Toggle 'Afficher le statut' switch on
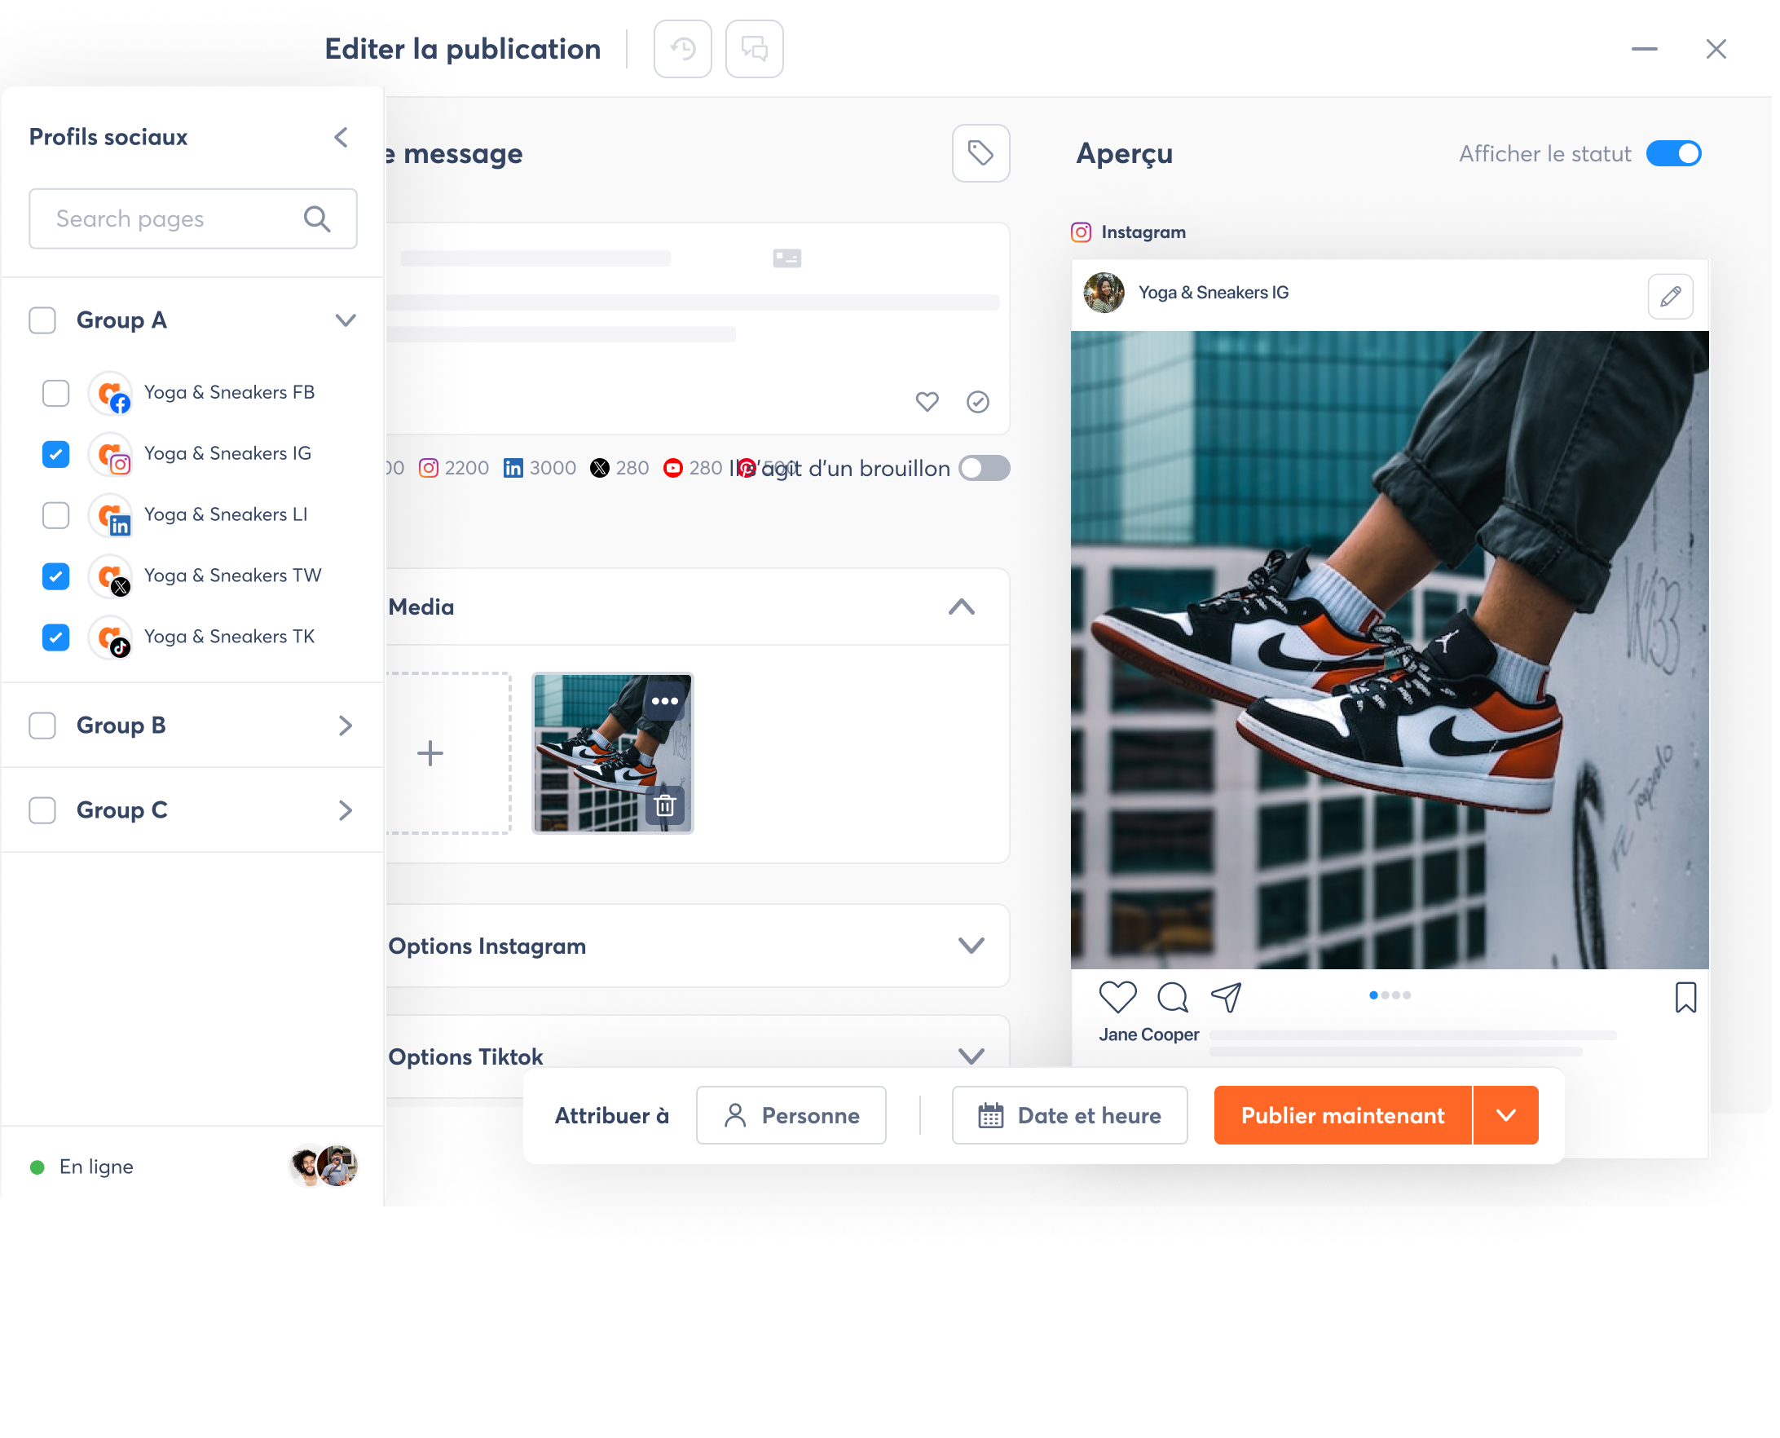1780x1438 pixels. [1674, 152]
